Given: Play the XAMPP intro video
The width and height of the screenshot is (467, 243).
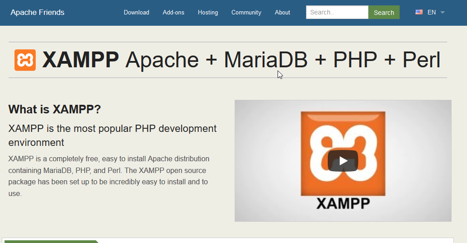Looking at the screenshot, I should click(x=343, y=161).
